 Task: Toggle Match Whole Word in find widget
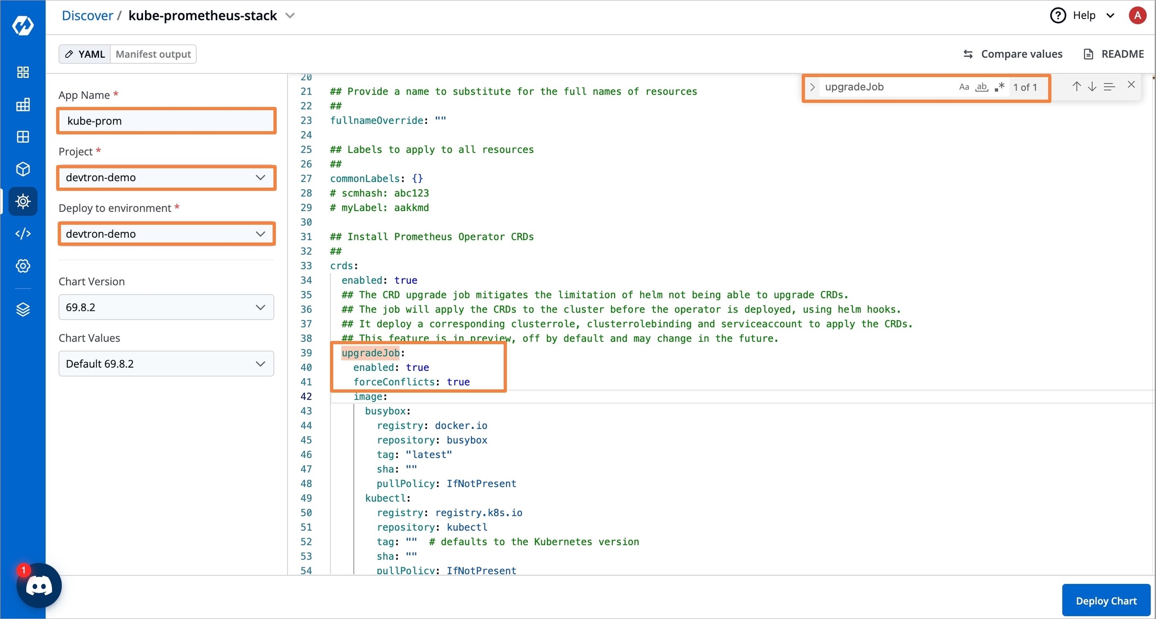click(x=981, y=87)
